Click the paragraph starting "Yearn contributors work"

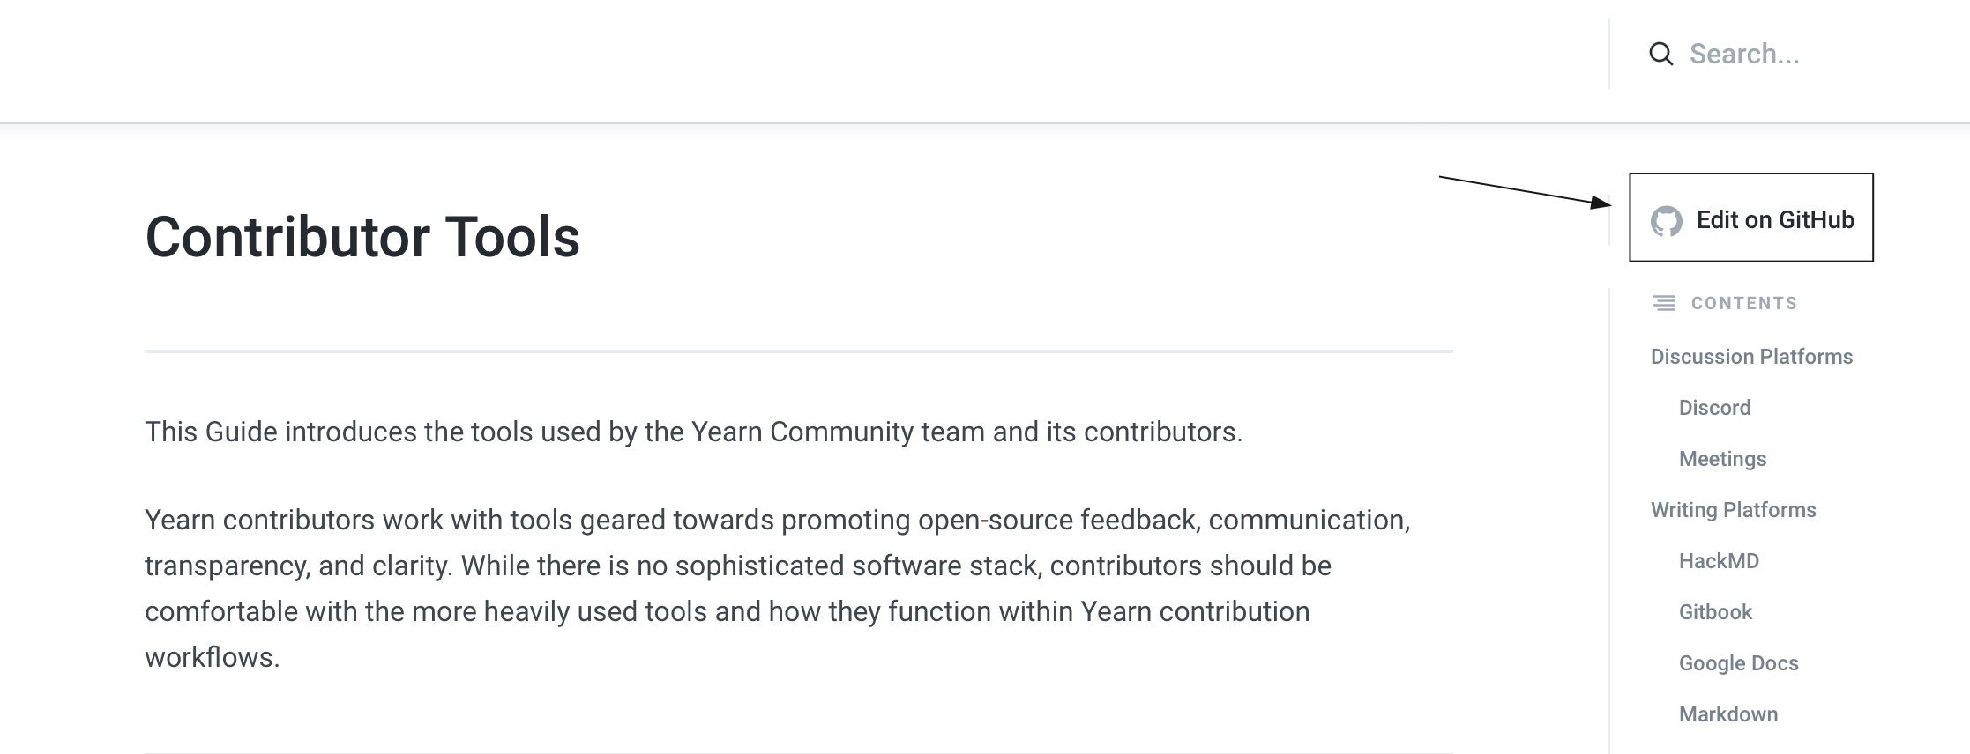pyautogui.click(x=776, y=565)
